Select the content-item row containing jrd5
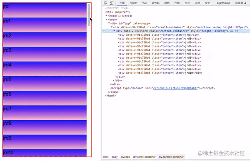The width and height of the screenshot is (250, 161). click(160, 54)
